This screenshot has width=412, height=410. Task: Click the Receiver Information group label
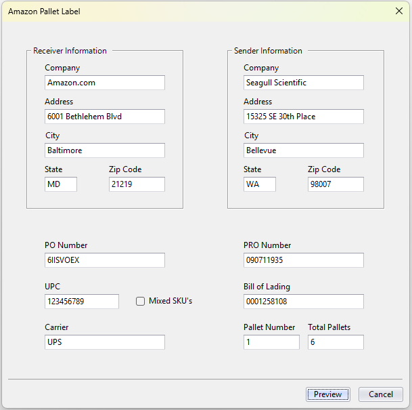[70, 51]
